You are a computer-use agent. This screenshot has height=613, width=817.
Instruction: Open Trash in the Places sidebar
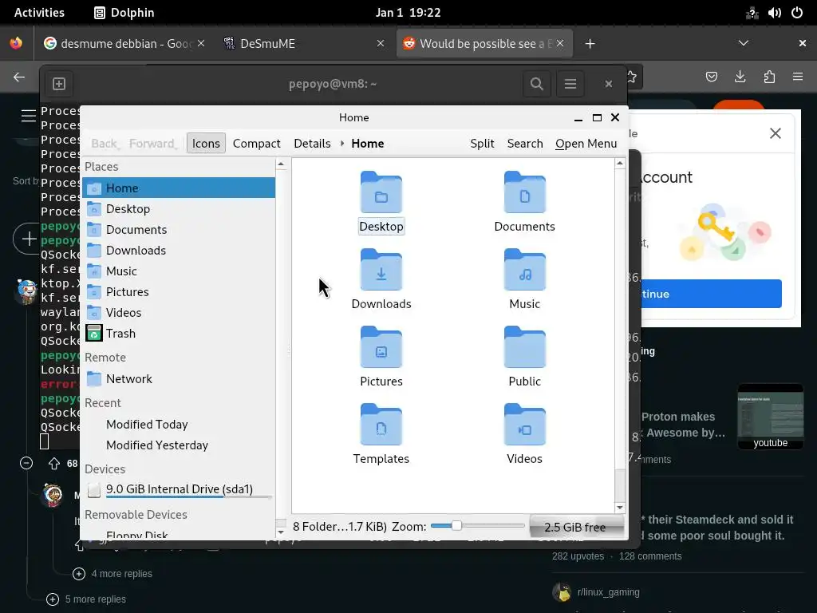(x=179, y=334)
